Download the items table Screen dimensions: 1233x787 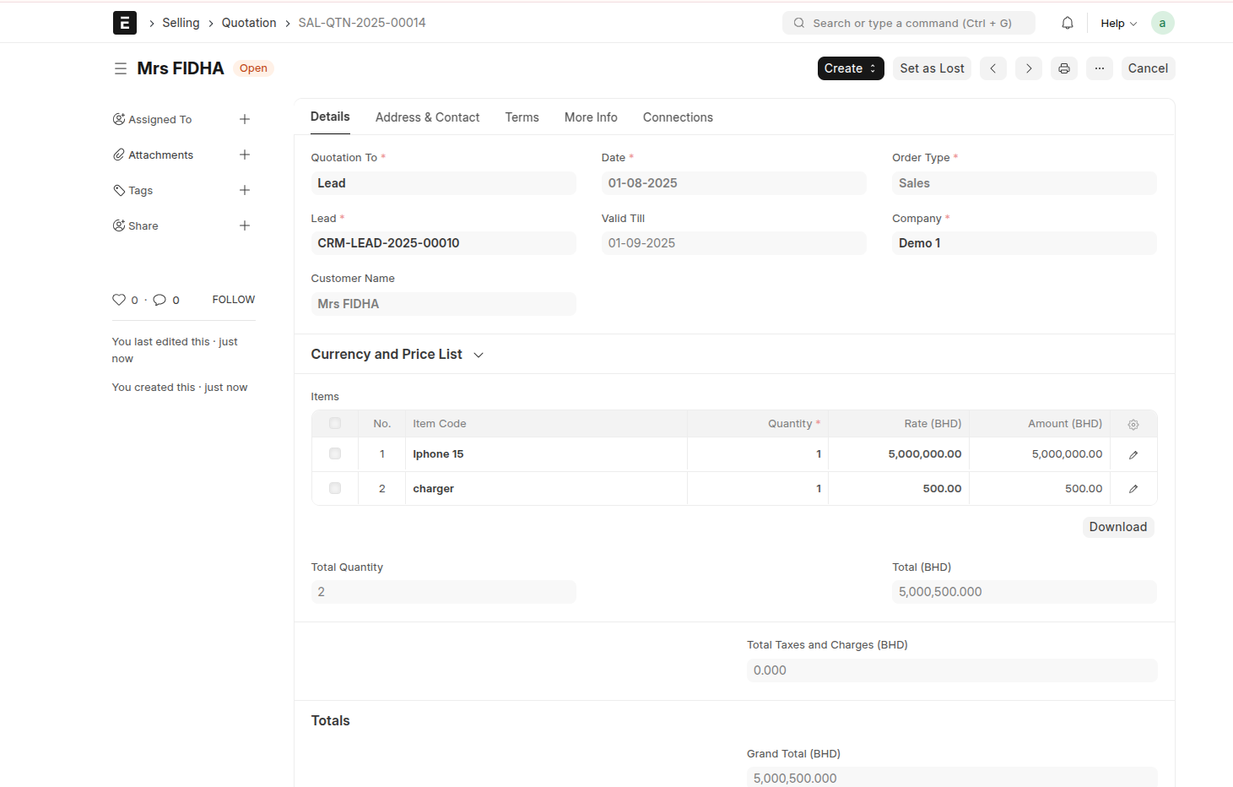1117,527
